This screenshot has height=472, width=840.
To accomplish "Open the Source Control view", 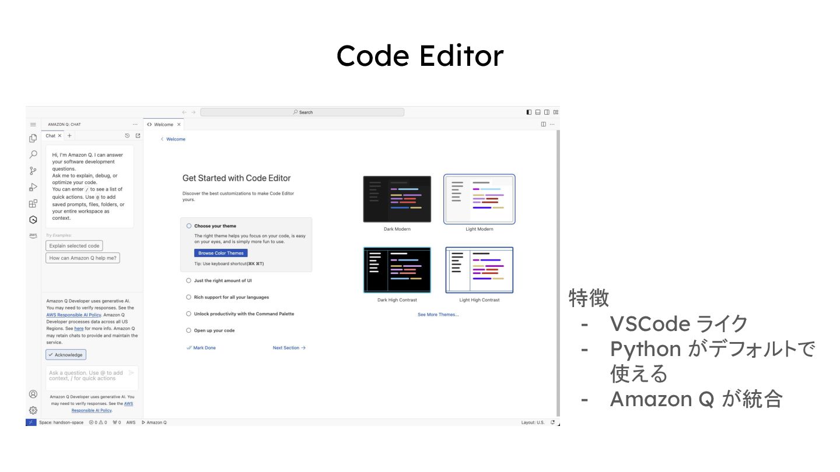I will tap(33, 171).
